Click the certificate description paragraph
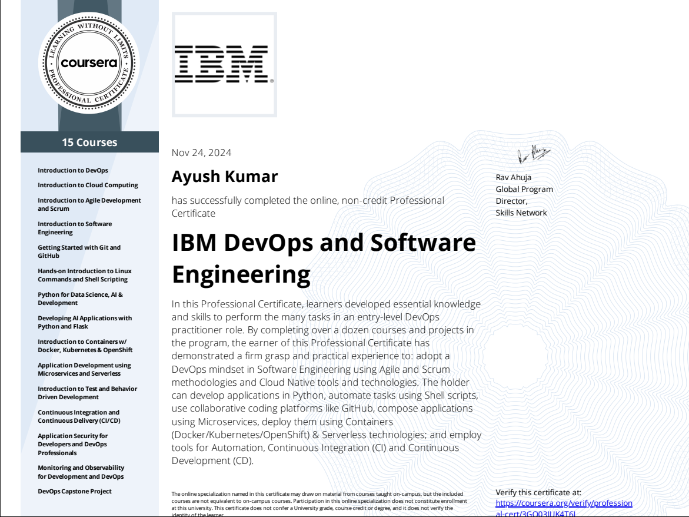The height and width of the screenshot is (517, 689). (327, 383)
